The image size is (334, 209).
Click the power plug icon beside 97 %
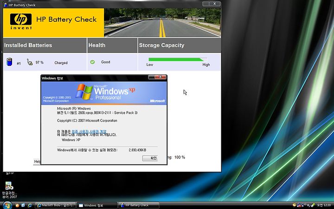pos(30,62)
